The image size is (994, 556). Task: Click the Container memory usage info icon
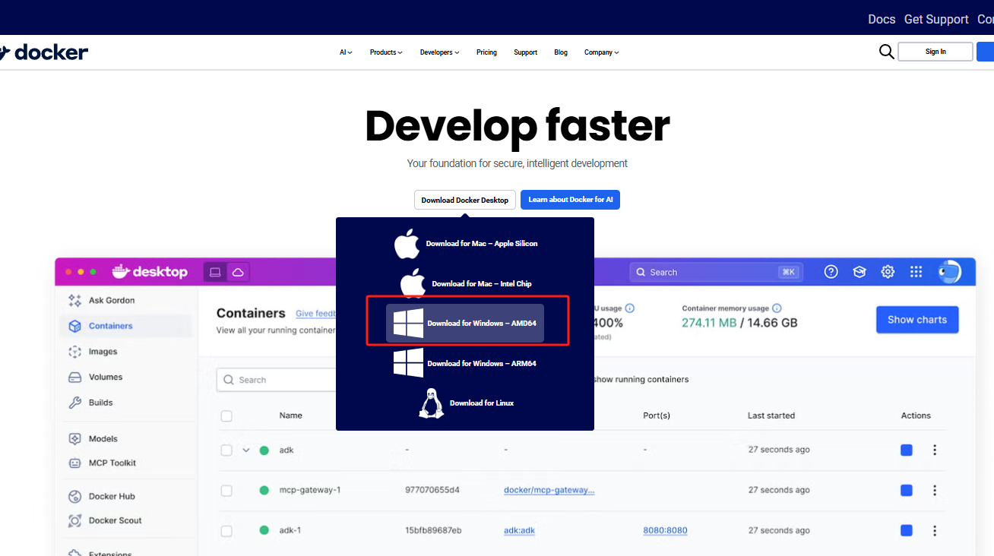[776, 308]
